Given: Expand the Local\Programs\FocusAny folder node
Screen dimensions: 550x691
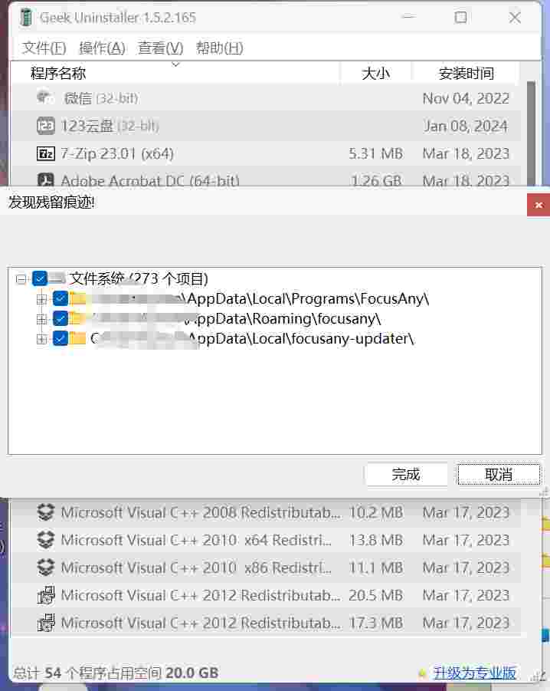Looking at the screenshot, I should [x=42, y=299].
